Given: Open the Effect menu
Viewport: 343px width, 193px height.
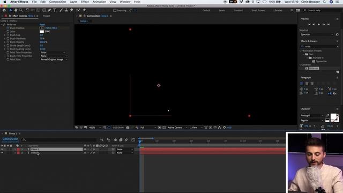Looking at the screenshot, I should 85,2.
